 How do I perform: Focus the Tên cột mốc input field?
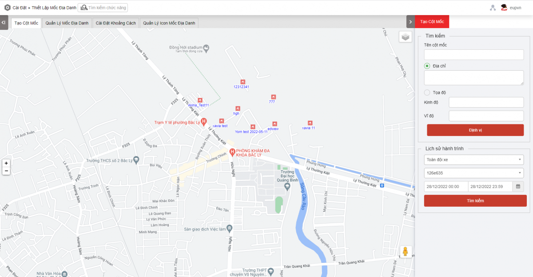[x=474, y=55]
